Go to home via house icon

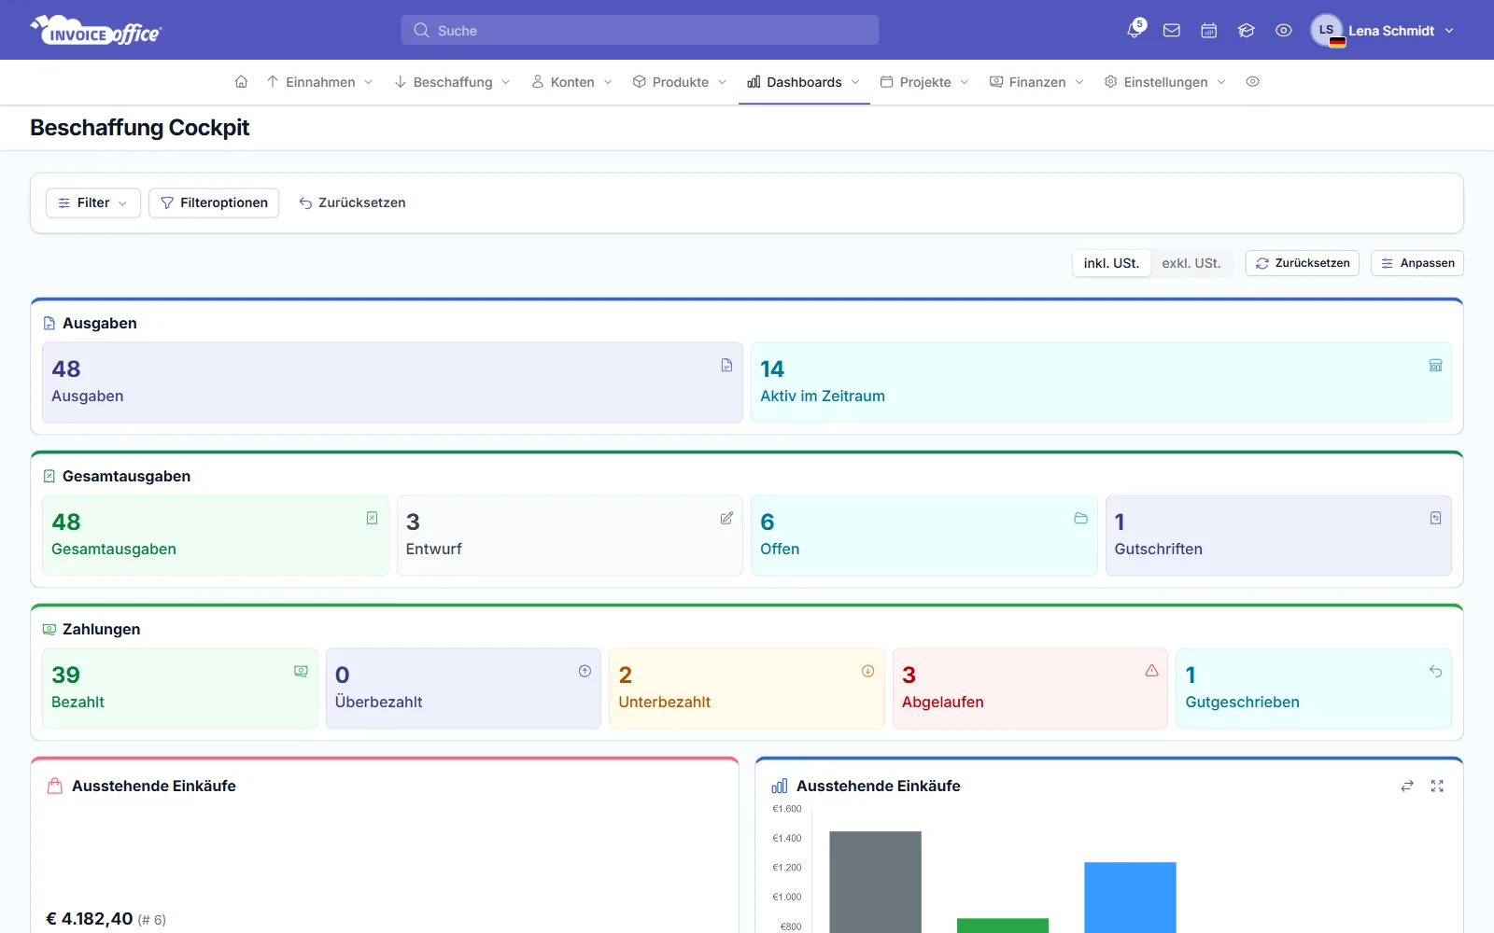pos(241,82)
